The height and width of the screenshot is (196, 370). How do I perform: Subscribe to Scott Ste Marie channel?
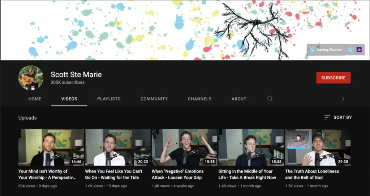tap(334, 78)
